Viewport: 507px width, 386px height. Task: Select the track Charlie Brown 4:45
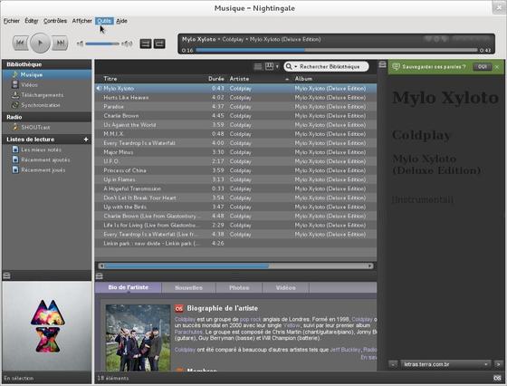235,115
